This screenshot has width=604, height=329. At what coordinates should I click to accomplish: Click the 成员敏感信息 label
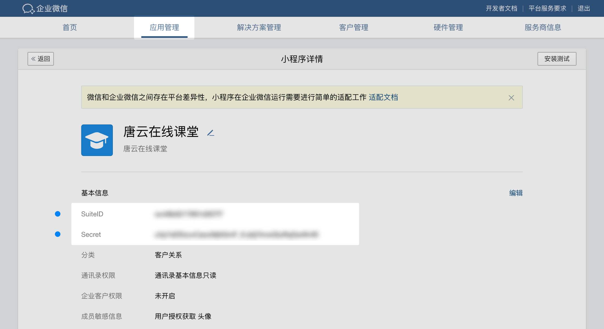[x=102, y=316]
